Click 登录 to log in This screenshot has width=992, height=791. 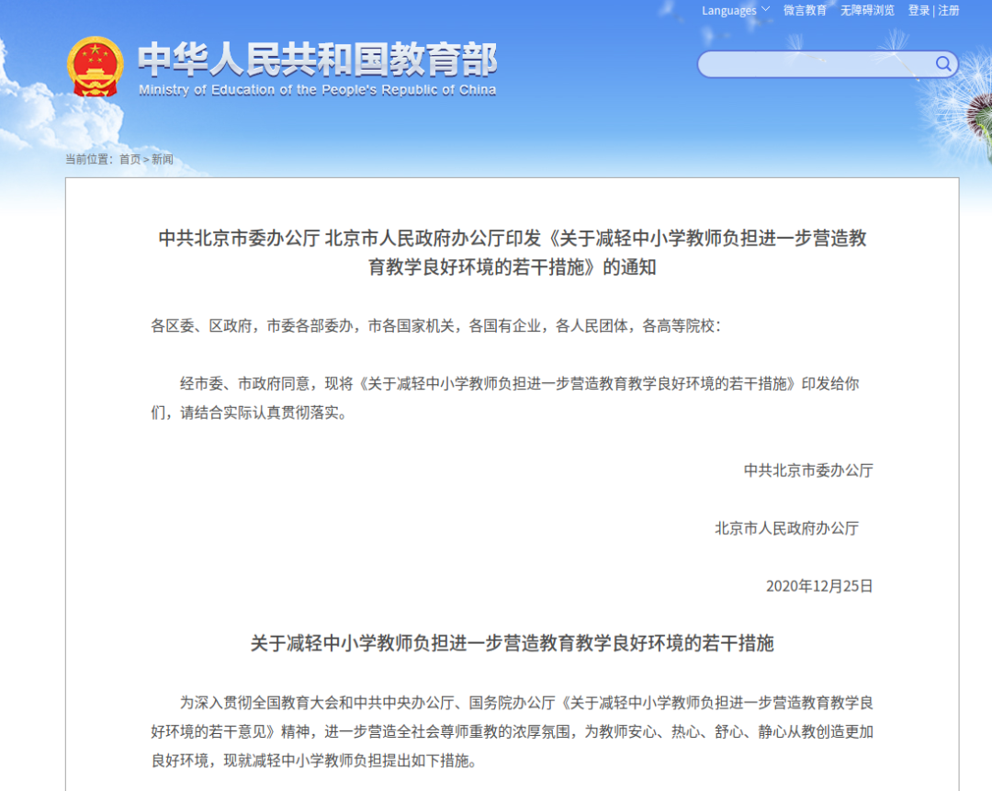[919, 11]
